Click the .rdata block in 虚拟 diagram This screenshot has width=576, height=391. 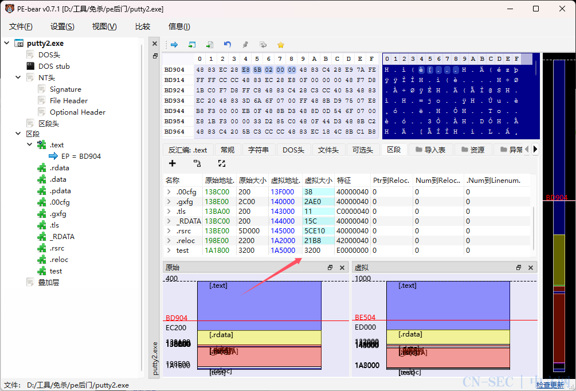click(448, 337)
